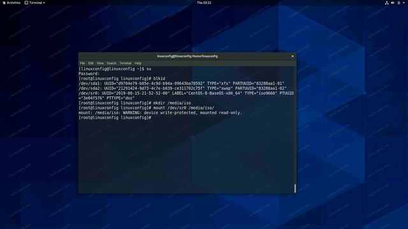Click the last empty root prompt line
This screenshot has width=408, height=229.
[x=115, y=118]
